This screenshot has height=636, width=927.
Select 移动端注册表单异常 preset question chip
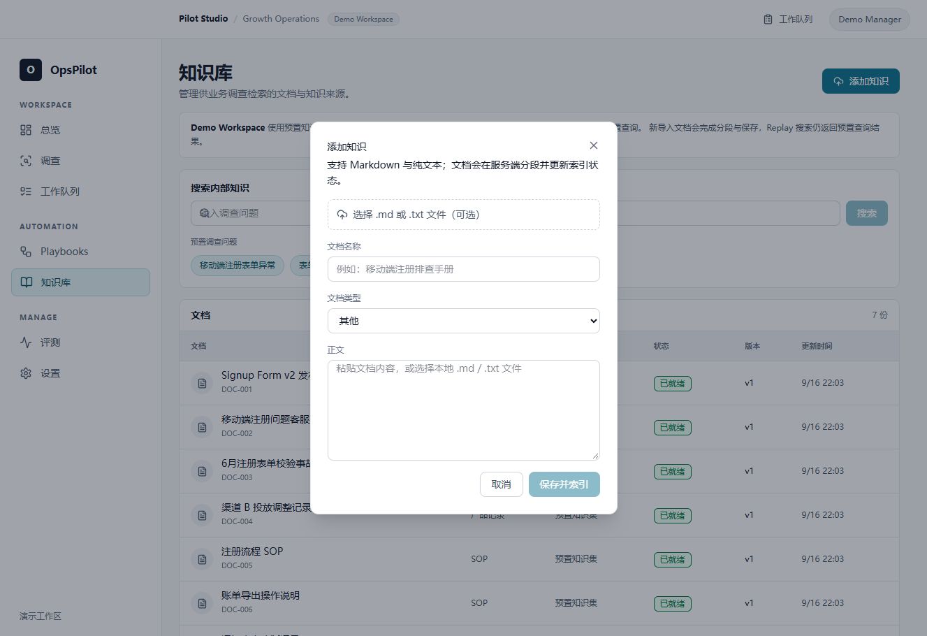238,265
